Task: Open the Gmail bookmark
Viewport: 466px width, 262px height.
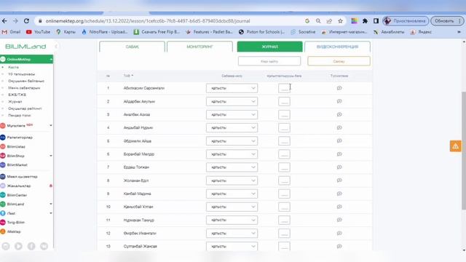Action: pos(12,32)
